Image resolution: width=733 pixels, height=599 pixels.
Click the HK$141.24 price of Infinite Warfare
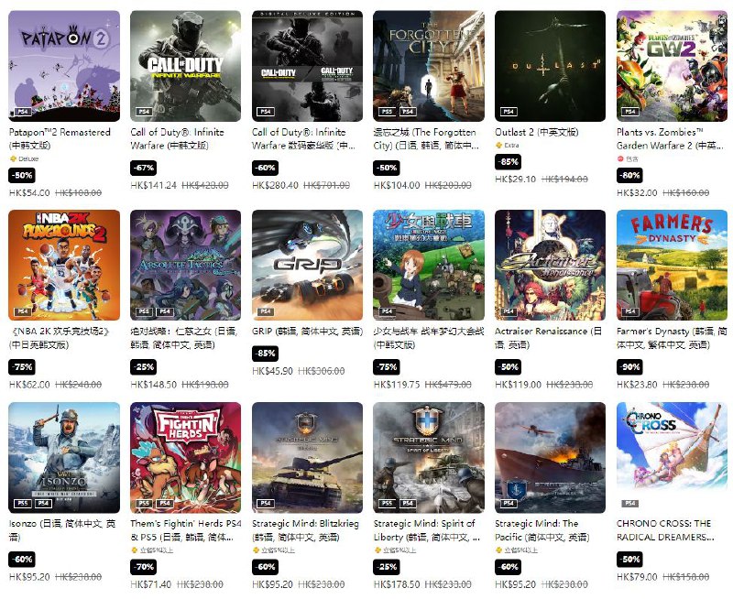(154, 186)
